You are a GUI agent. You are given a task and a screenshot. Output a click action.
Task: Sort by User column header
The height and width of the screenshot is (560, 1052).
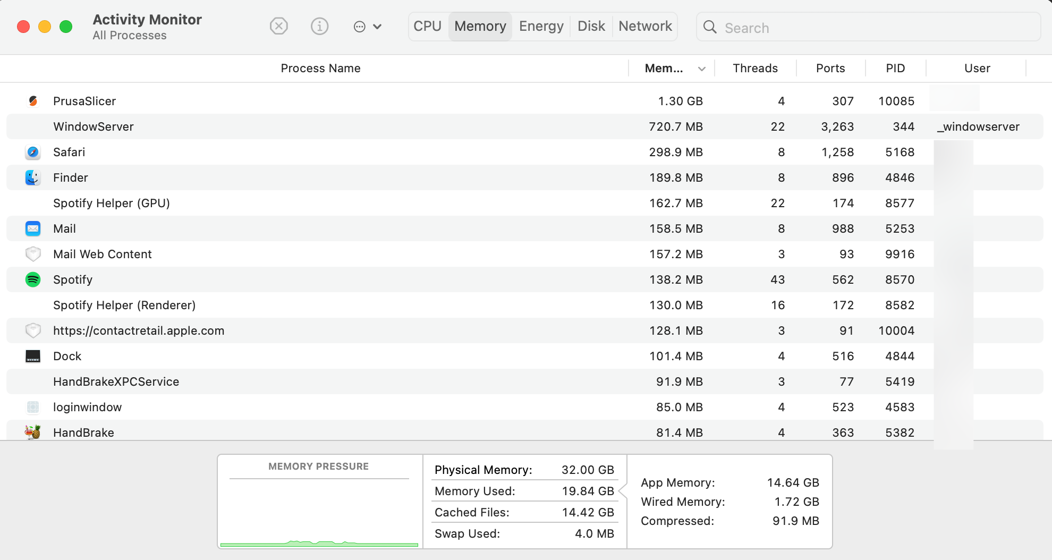[977, 68]
